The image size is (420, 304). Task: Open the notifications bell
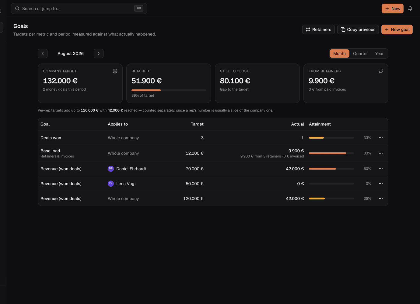coord(410,9)
